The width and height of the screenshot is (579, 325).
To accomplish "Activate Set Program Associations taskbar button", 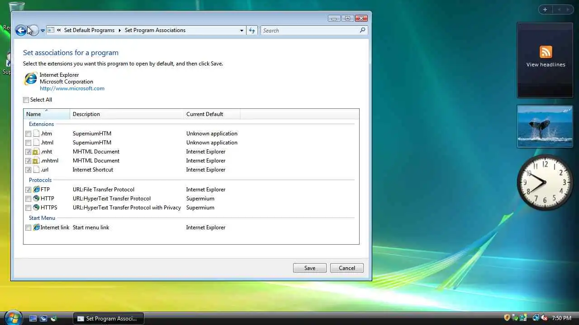I will (x=108, y=318).
